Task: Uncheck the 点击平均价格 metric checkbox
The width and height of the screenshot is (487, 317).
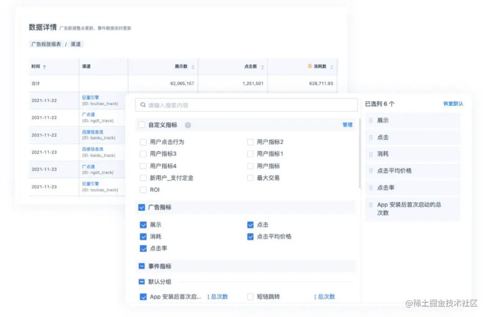Action: pyautogui.click(x=250, y=237)
